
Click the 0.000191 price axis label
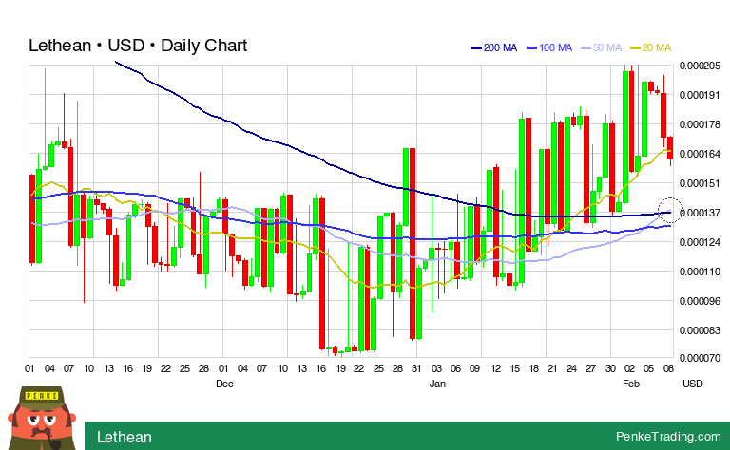(700, 95)
